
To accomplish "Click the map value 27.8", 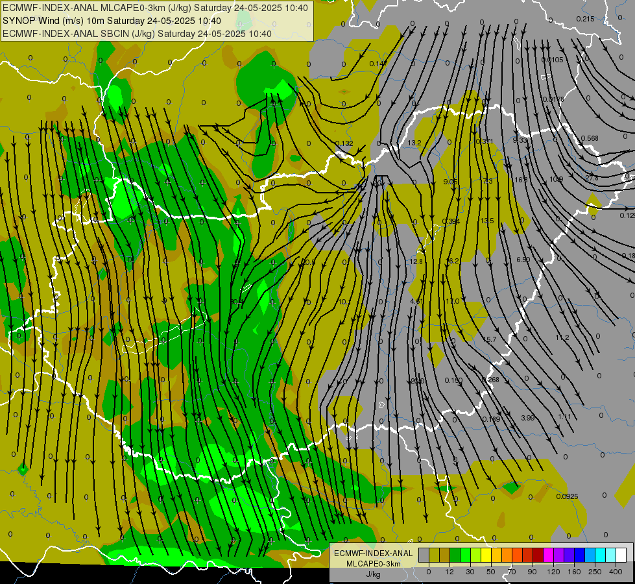I will (x=592, y=178).
